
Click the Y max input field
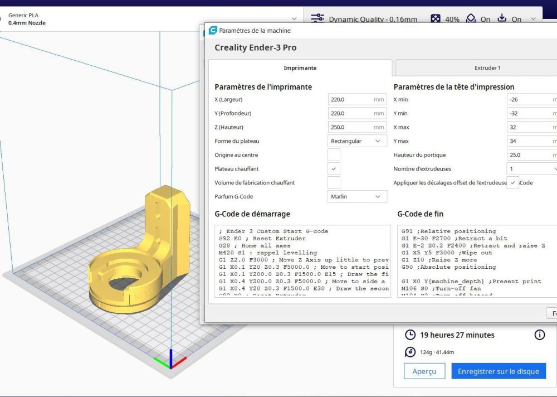click(532, 141)
